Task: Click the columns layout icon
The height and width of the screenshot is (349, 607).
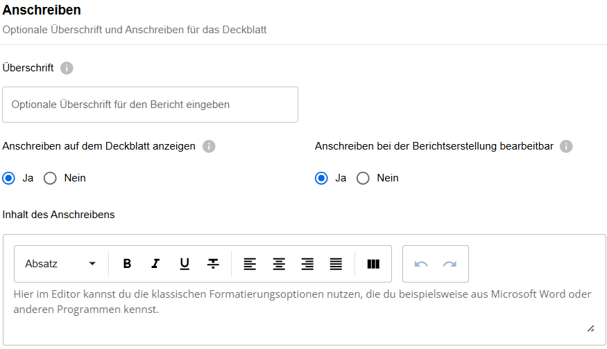Action: coord(373,264)
